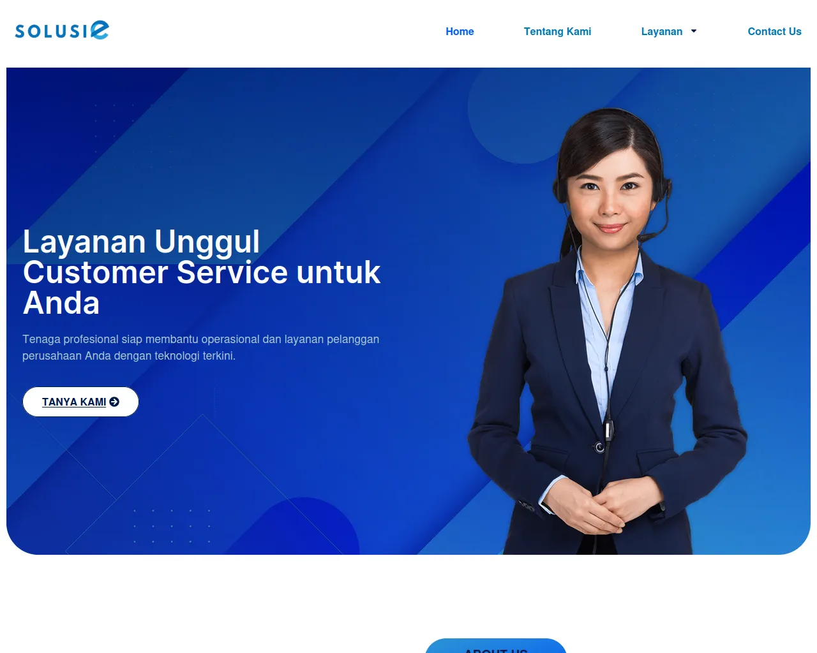
Task: Click the stylized blue "e" of the logo
Action: point(100,30)
